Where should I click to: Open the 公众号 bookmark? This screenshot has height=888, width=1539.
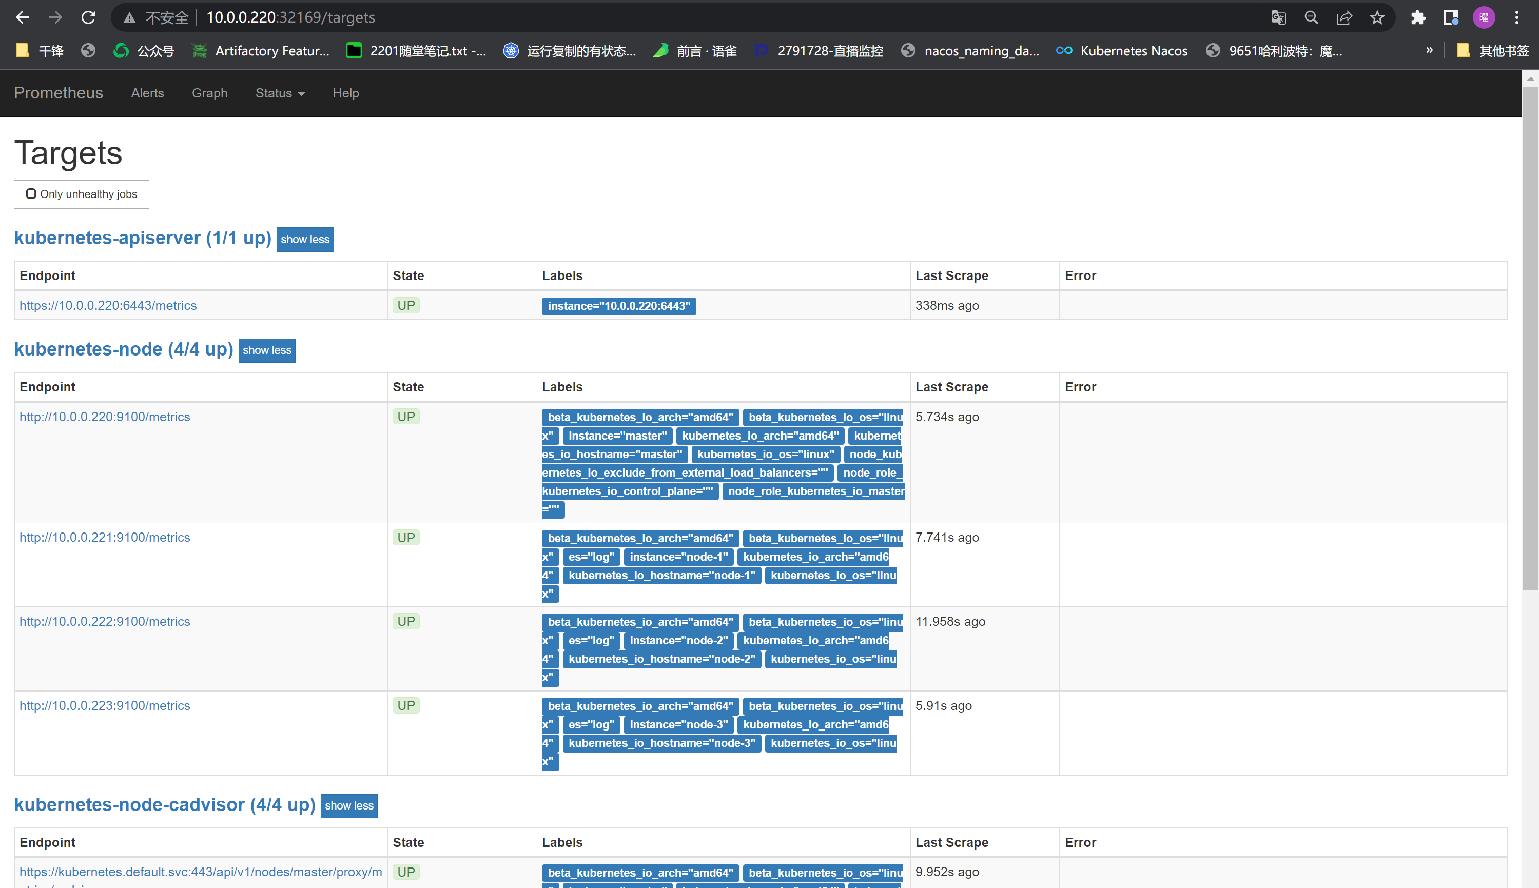click(144, 51)
